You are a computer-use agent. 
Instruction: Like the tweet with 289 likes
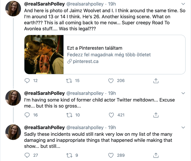click(x=111, y=155)
